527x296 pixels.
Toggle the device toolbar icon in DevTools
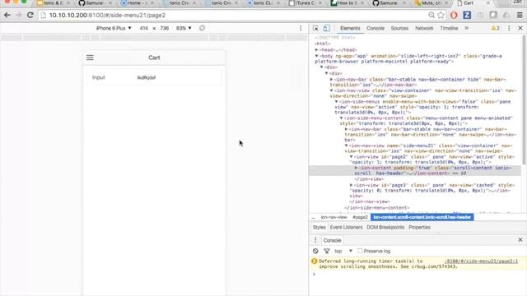point(326,29)
